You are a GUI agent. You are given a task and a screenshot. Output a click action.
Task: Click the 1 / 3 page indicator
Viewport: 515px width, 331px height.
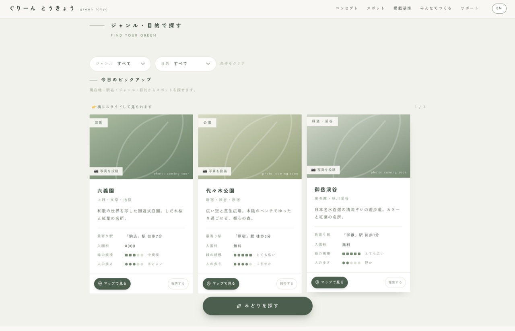(420, 107)
